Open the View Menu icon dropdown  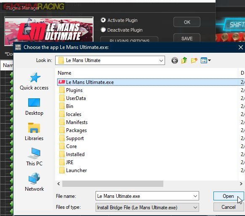pos(205,60)
